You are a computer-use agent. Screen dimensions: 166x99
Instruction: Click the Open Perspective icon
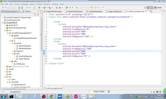click(x=145, y=8)
